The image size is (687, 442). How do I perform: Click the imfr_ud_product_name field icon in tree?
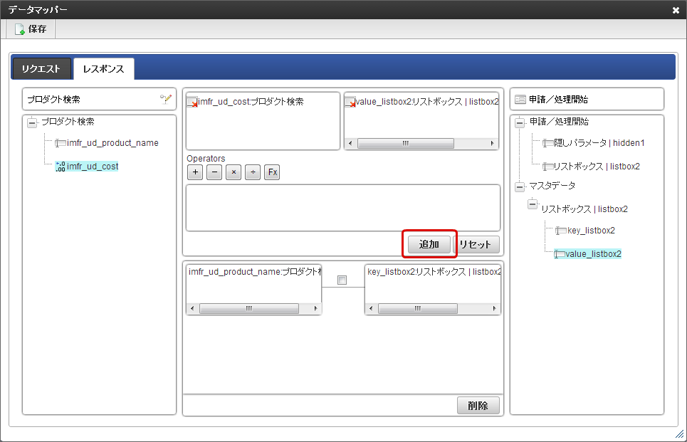point(61,143)
